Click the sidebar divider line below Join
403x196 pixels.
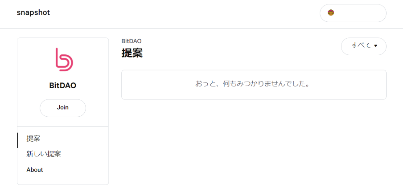tap(63, 126)
